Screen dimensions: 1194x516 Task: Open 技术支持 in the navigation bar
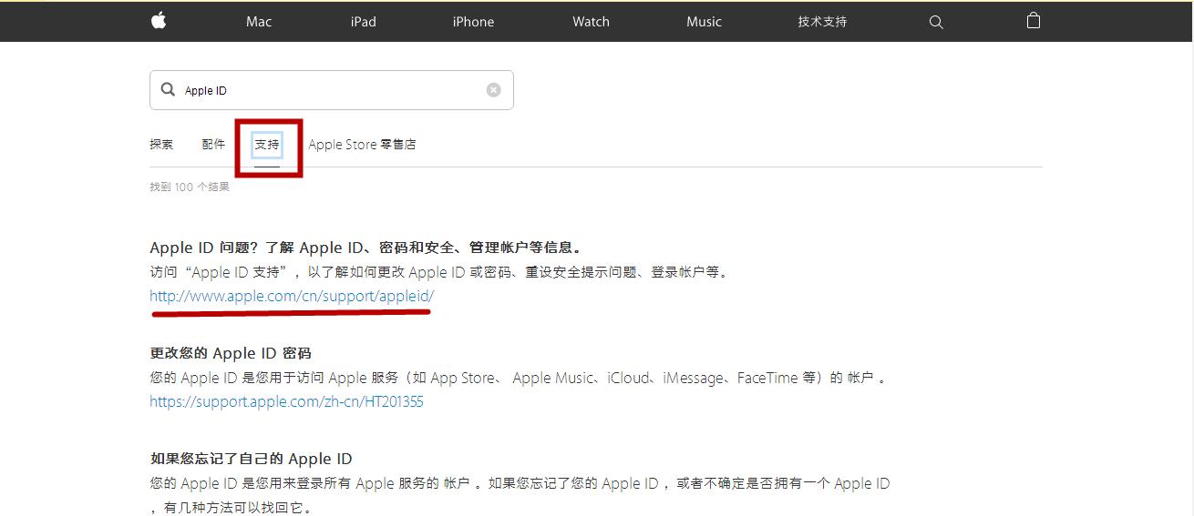(822, 22)
